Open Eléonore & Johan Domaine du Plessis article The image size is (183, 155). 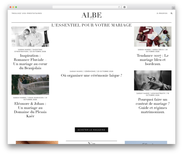[x=30, y=110]
